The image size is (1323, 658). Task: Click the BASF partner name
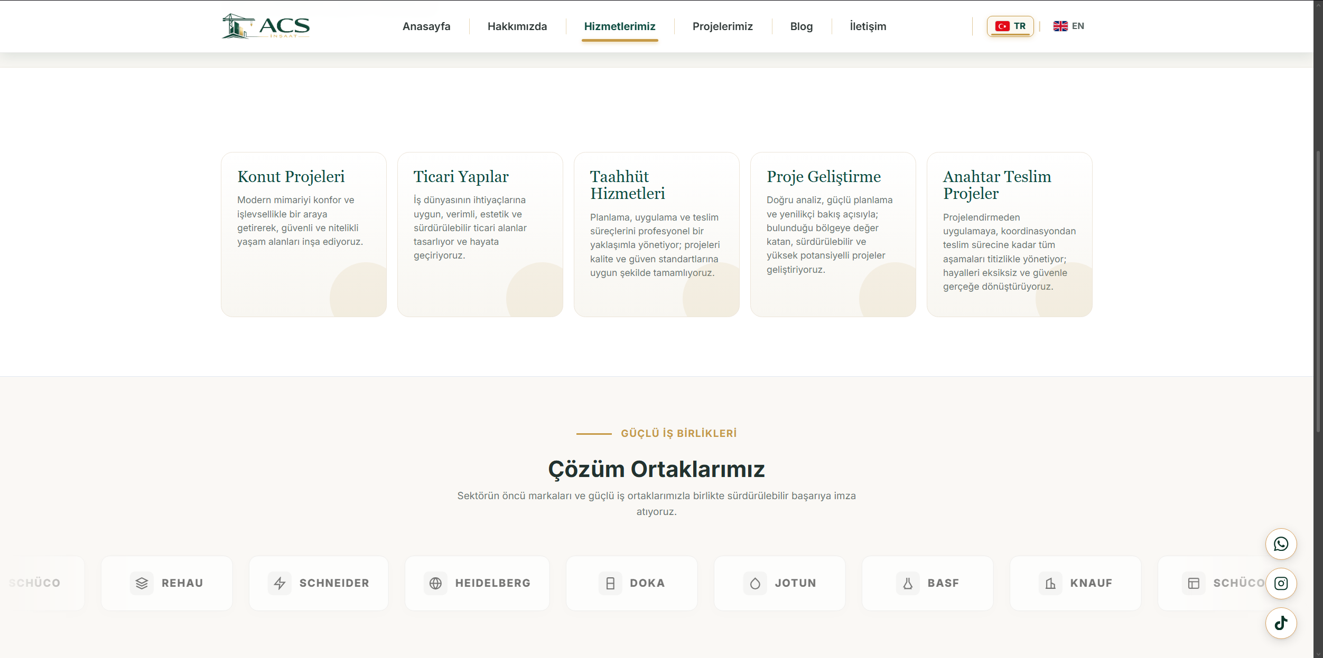pyautogui.click(x=943, y=583)
